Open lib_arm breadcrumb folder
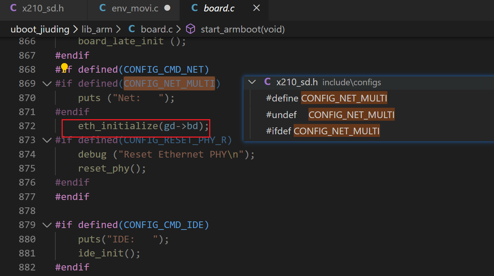Viewport: 494px width, 276px height. (x=96, y=29)
